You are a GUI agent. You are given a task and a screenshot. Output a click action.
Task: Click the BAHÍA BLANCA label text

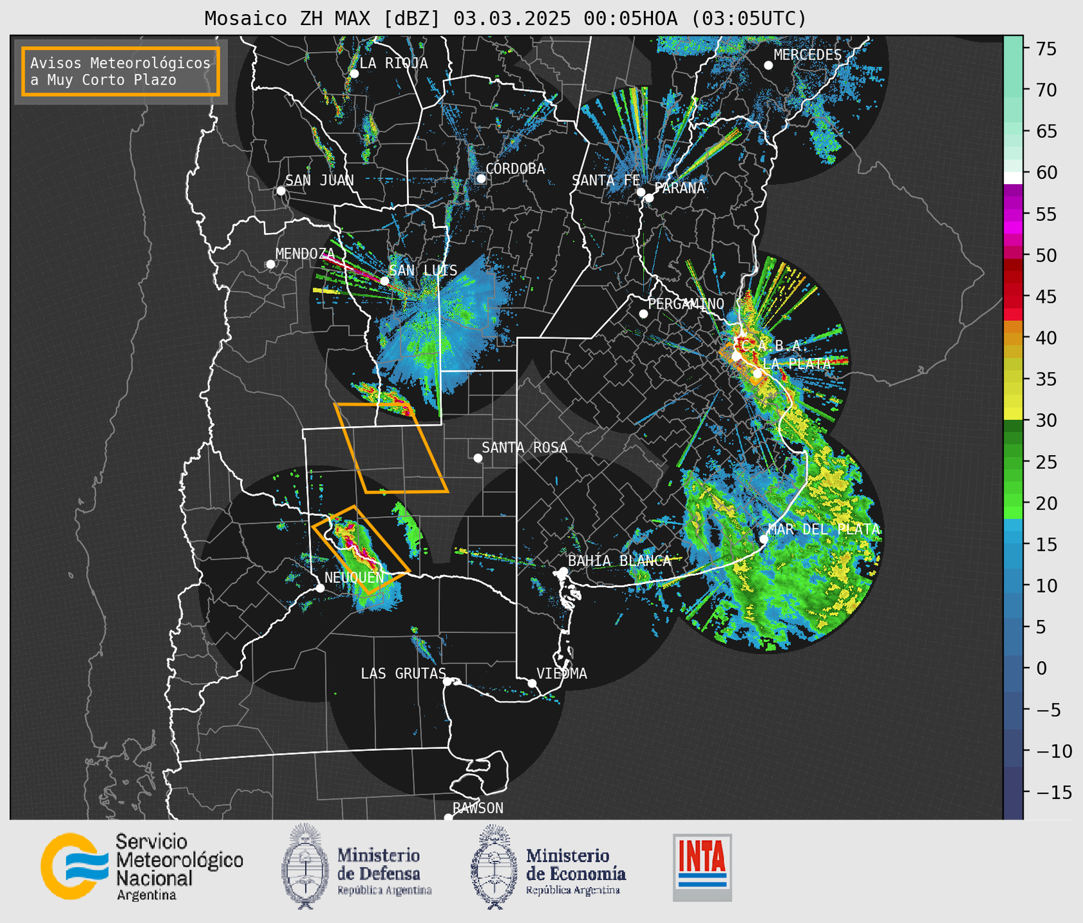pos(619,560)
